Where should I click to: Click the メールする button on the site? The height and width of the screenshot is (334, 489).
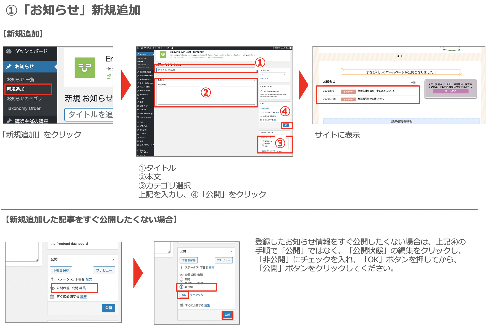click(x=450, y=91)
